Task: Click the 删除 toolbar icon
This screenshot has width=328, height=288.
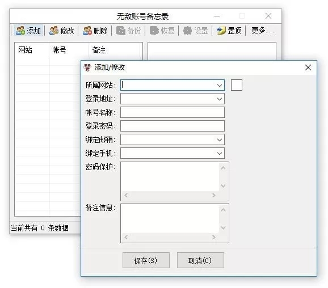Action: [x=87, y=31]
